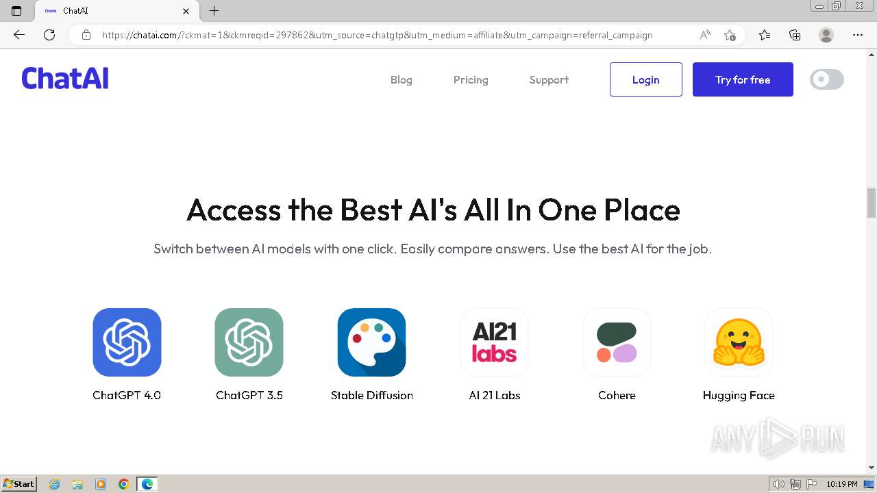Screen dimensions: 877x493
Task: Add this page to favorites star icon
Action: click(x=730, y=35)
